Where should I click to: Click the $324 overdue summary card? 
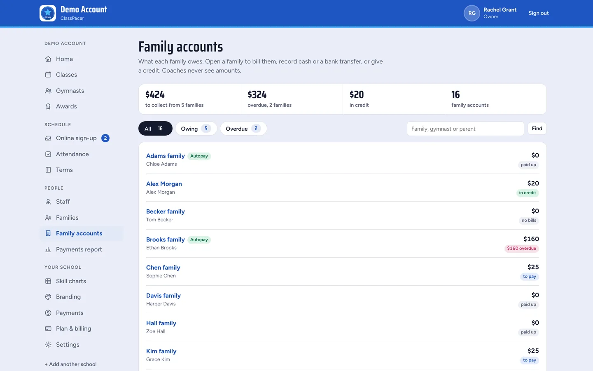292,99
